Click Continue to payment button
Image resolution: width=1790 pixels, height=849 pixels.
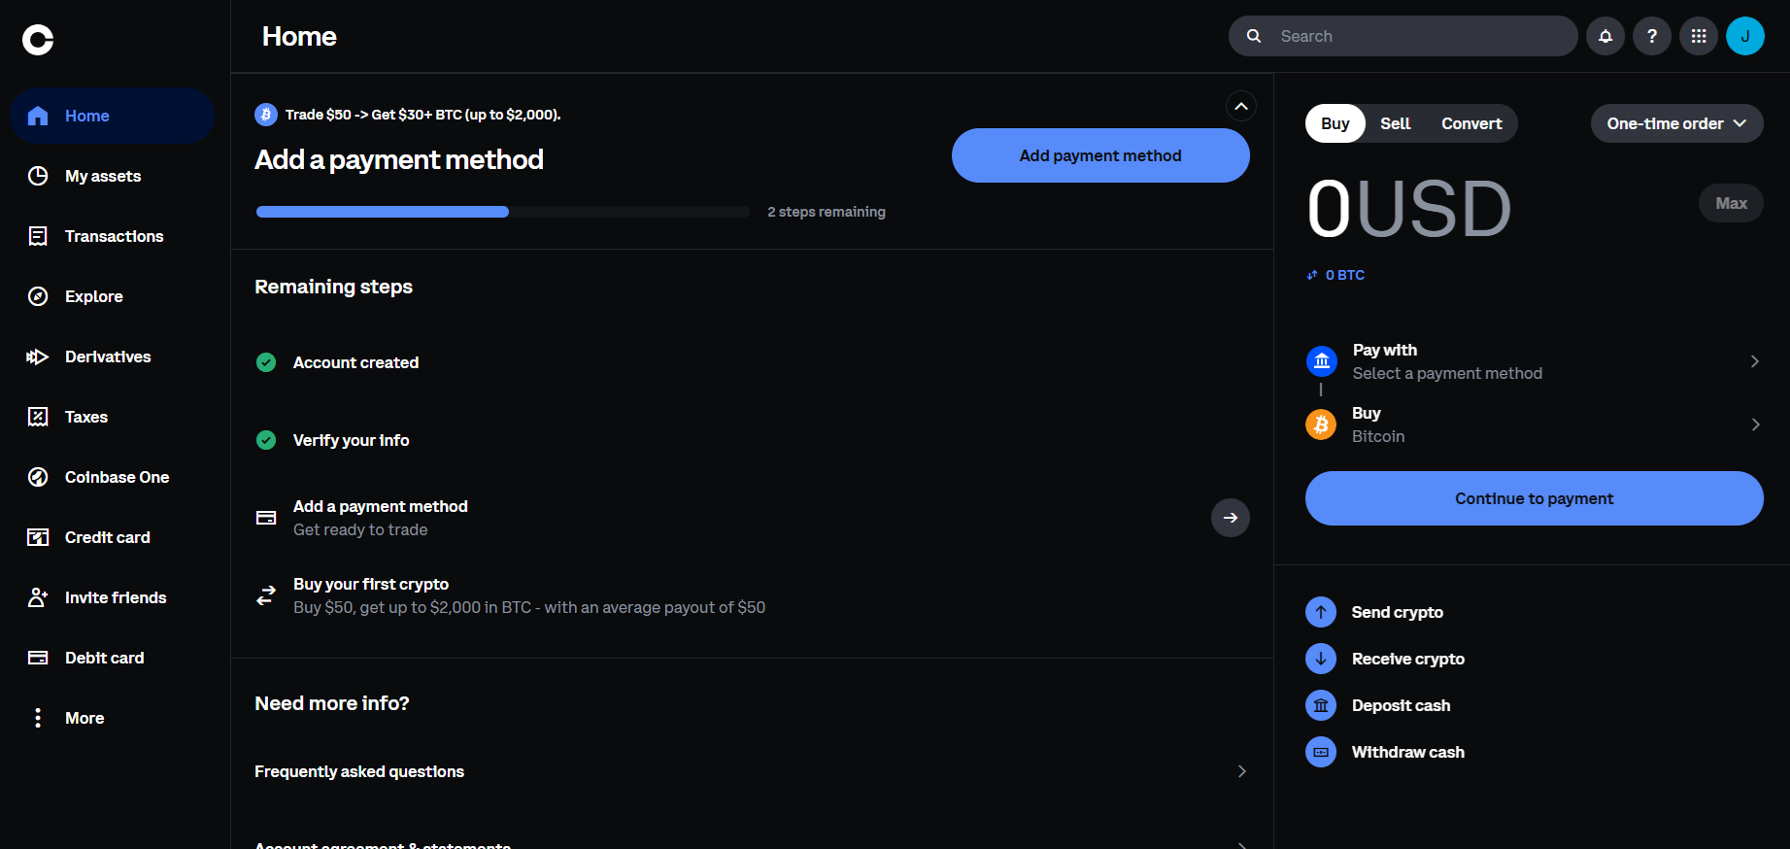point(1535,498)
